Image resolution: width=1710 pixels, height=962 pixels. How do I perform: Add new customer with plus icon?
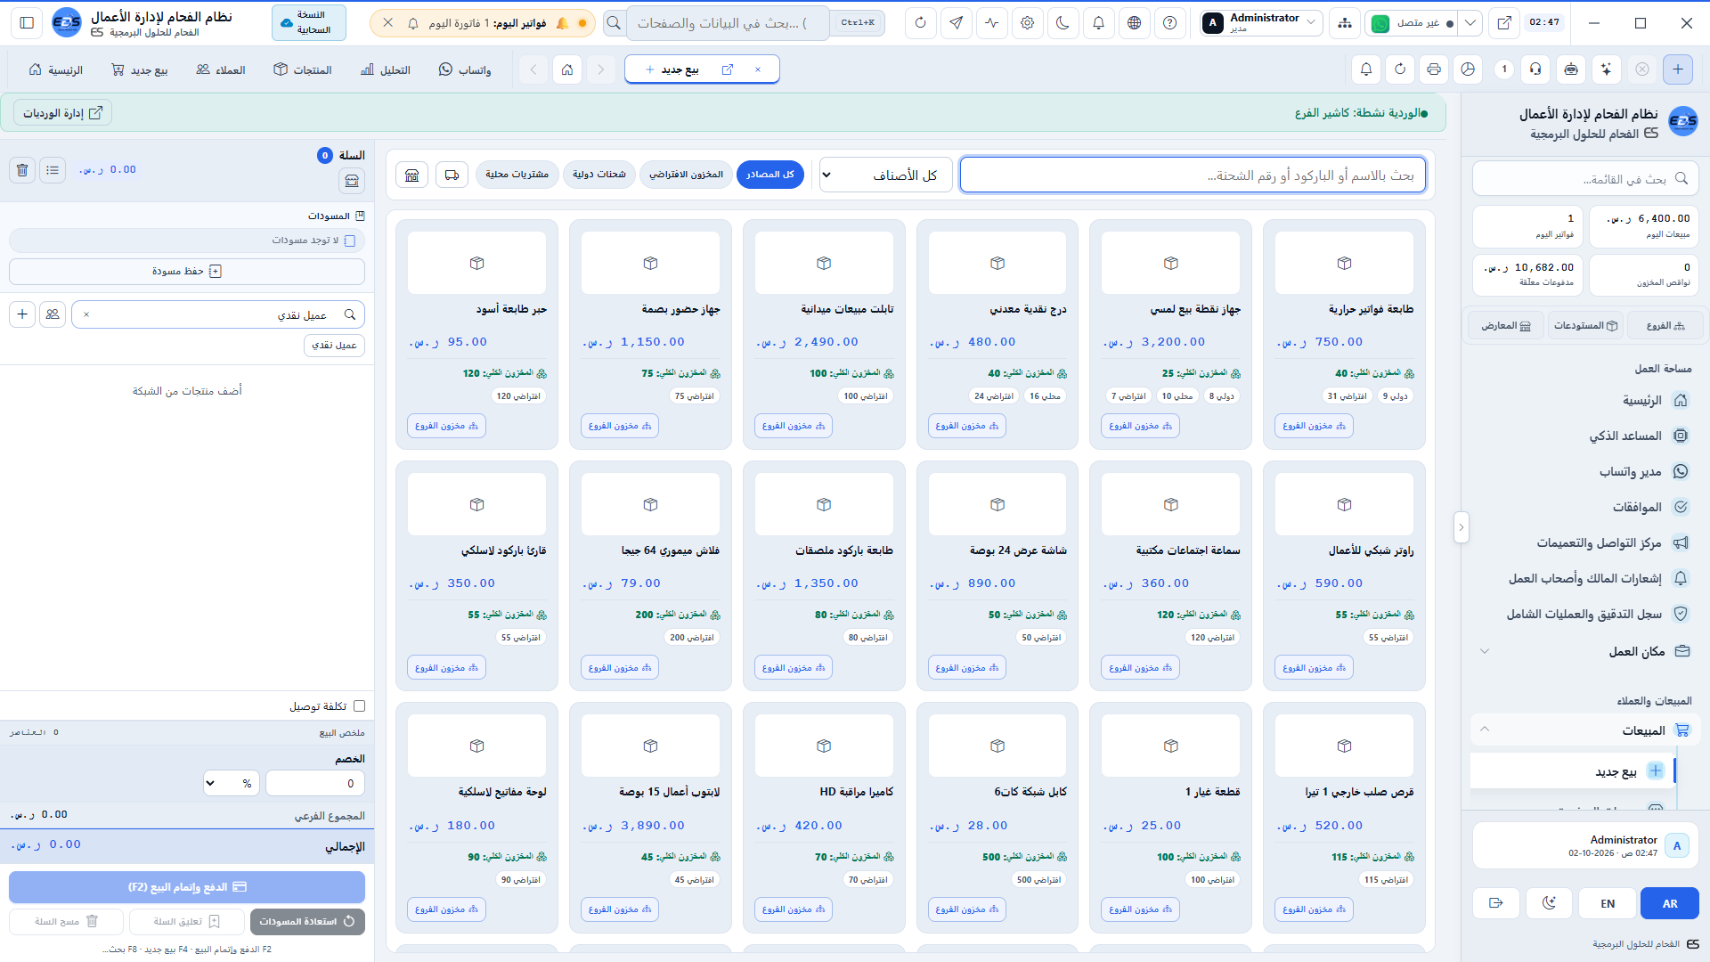pyautogui.click(x=23, y=314)
